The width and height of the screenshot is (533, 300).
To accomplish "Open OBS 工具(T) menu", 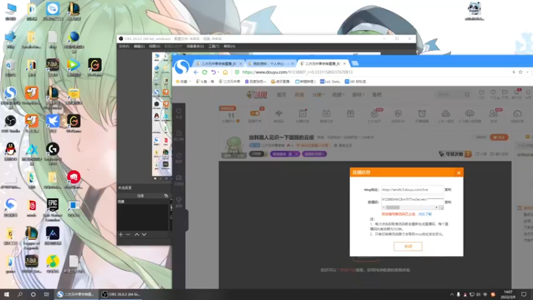I will 214,46.
